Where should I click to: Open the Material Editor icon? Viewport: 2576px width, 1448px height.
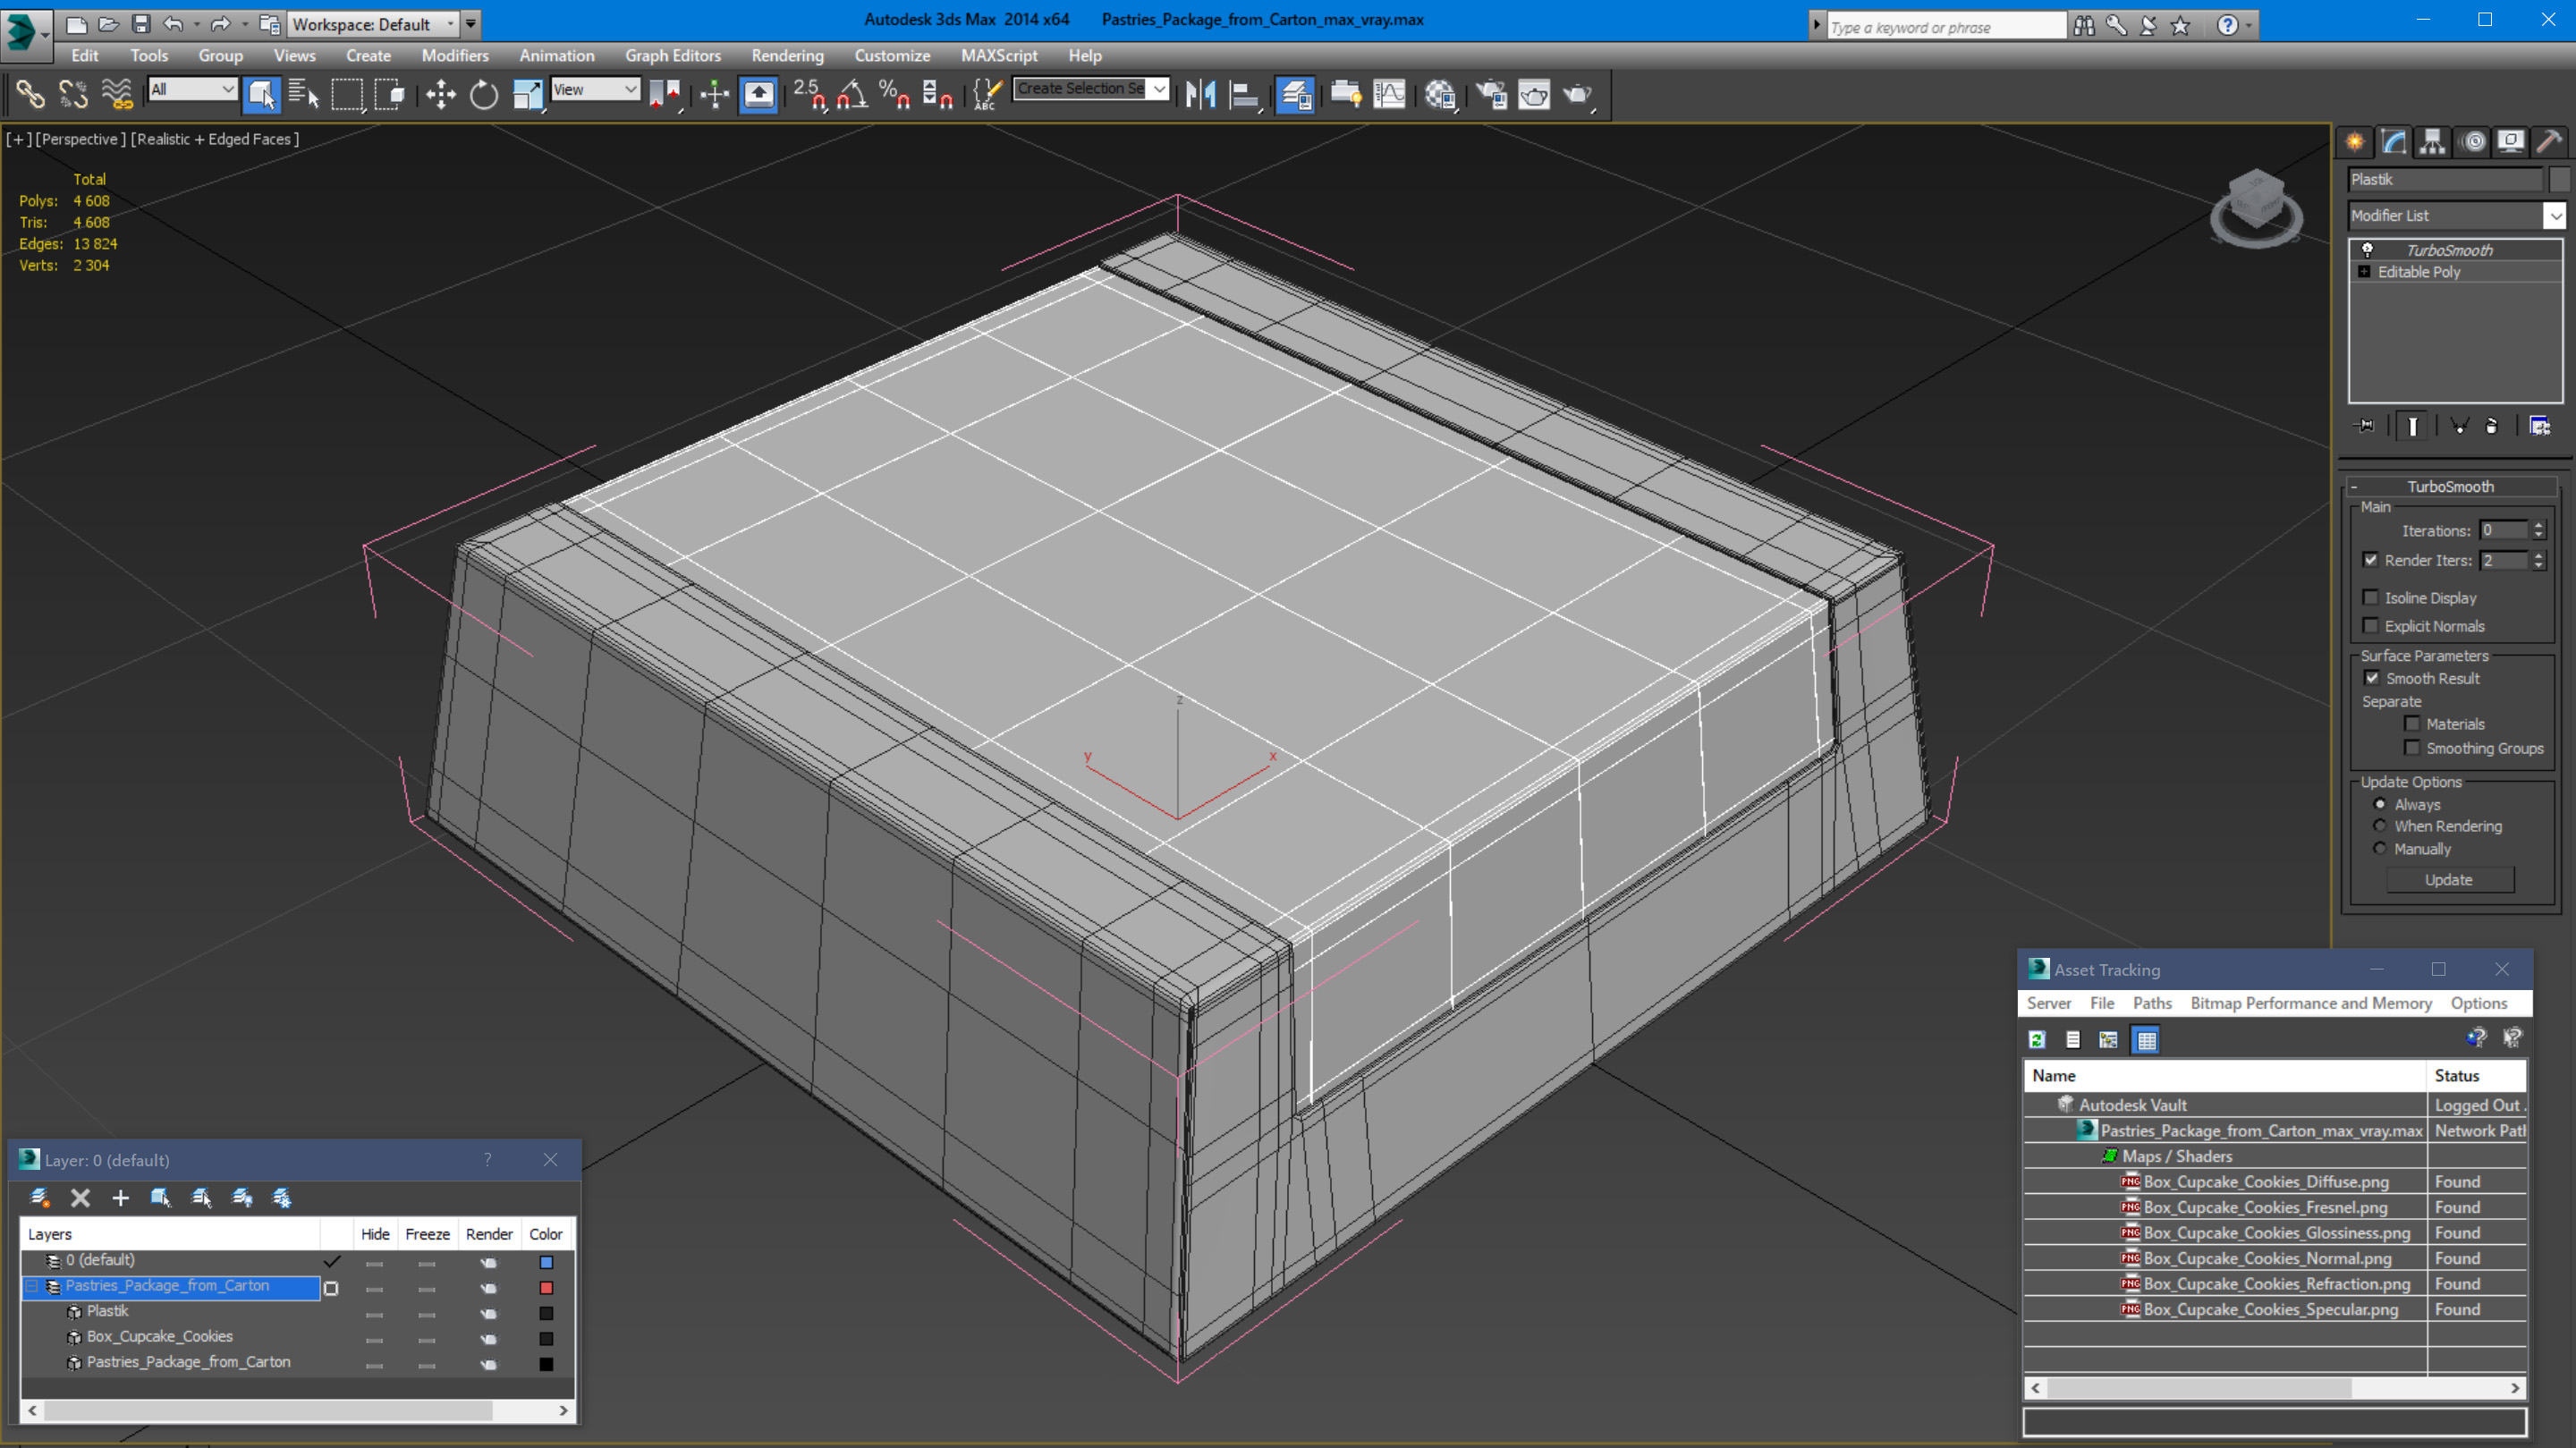tap(1440, 94)
